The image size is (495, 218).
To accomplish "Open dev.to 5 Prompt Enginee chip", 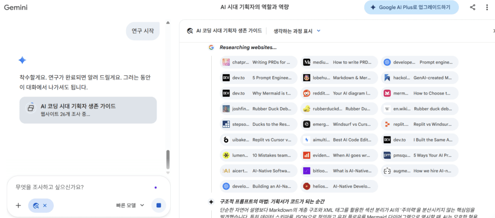I will pos(259,78).
